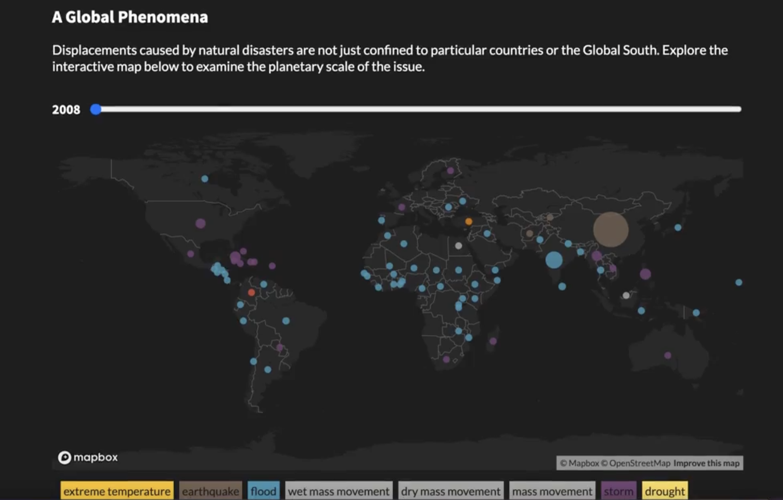Click the large flood bubble over India
The height and width of the screenshot is (500, 783).
point(554,260)
